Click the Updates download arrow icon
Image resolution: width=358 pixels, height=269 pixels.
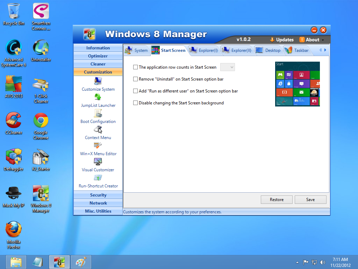(272, 40)
